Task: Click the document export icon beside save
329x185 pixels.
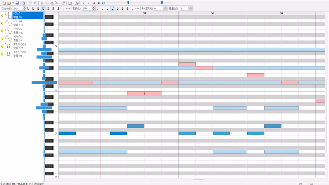Action: [24, 3]
